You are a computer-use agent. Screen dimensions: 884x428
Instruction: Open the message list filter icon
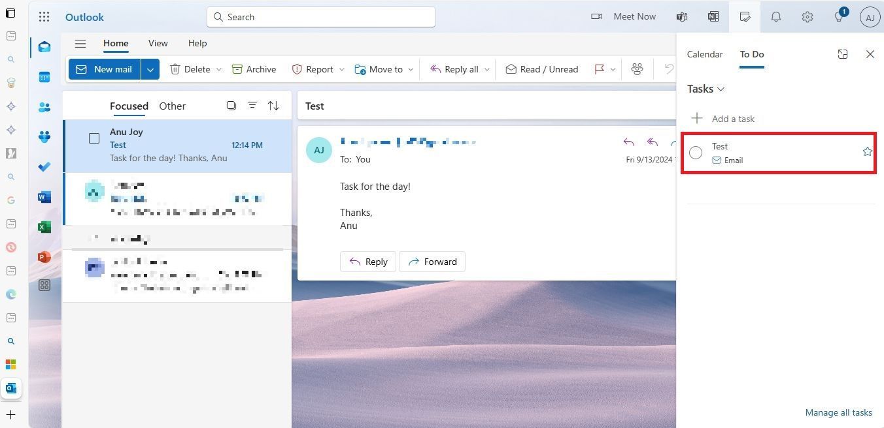(252, 106)
